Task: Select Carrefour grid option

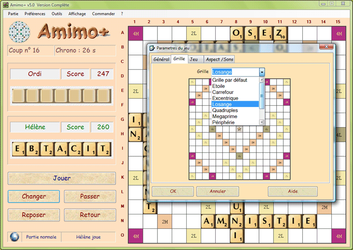Action: pyautogui.click(x=235, y=92)
